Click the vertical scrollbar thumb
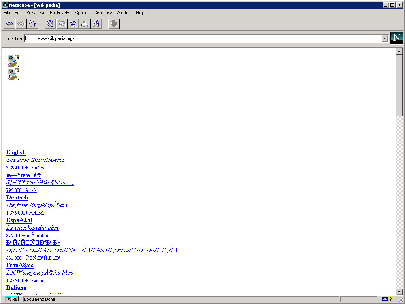Screen dimensions: 405x304 pyautogui.click(x=399, y=85)
